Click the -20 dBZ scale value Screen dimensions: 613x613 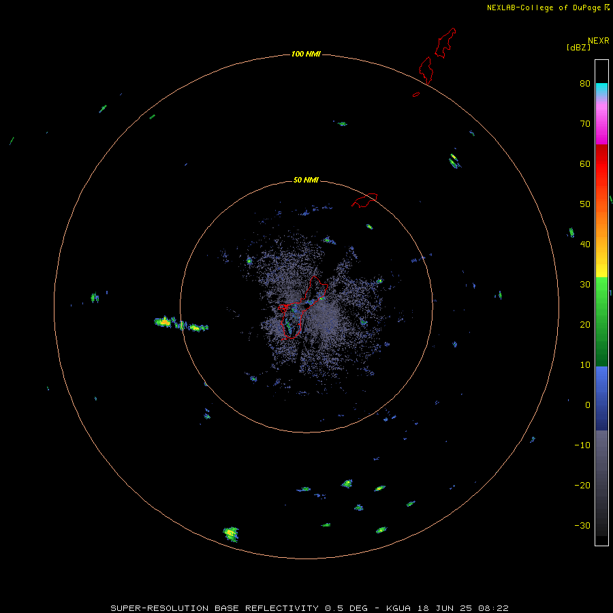582,486
